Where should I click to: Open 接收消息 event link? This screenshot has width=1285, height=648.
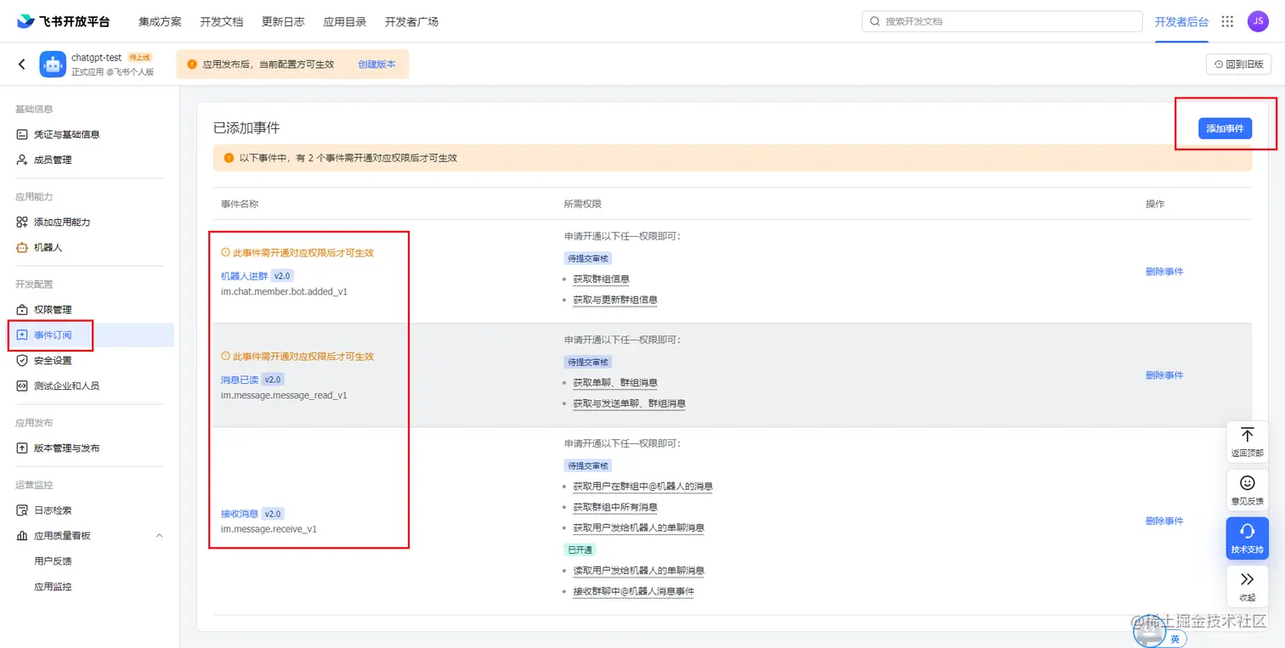tap(240, 514)
